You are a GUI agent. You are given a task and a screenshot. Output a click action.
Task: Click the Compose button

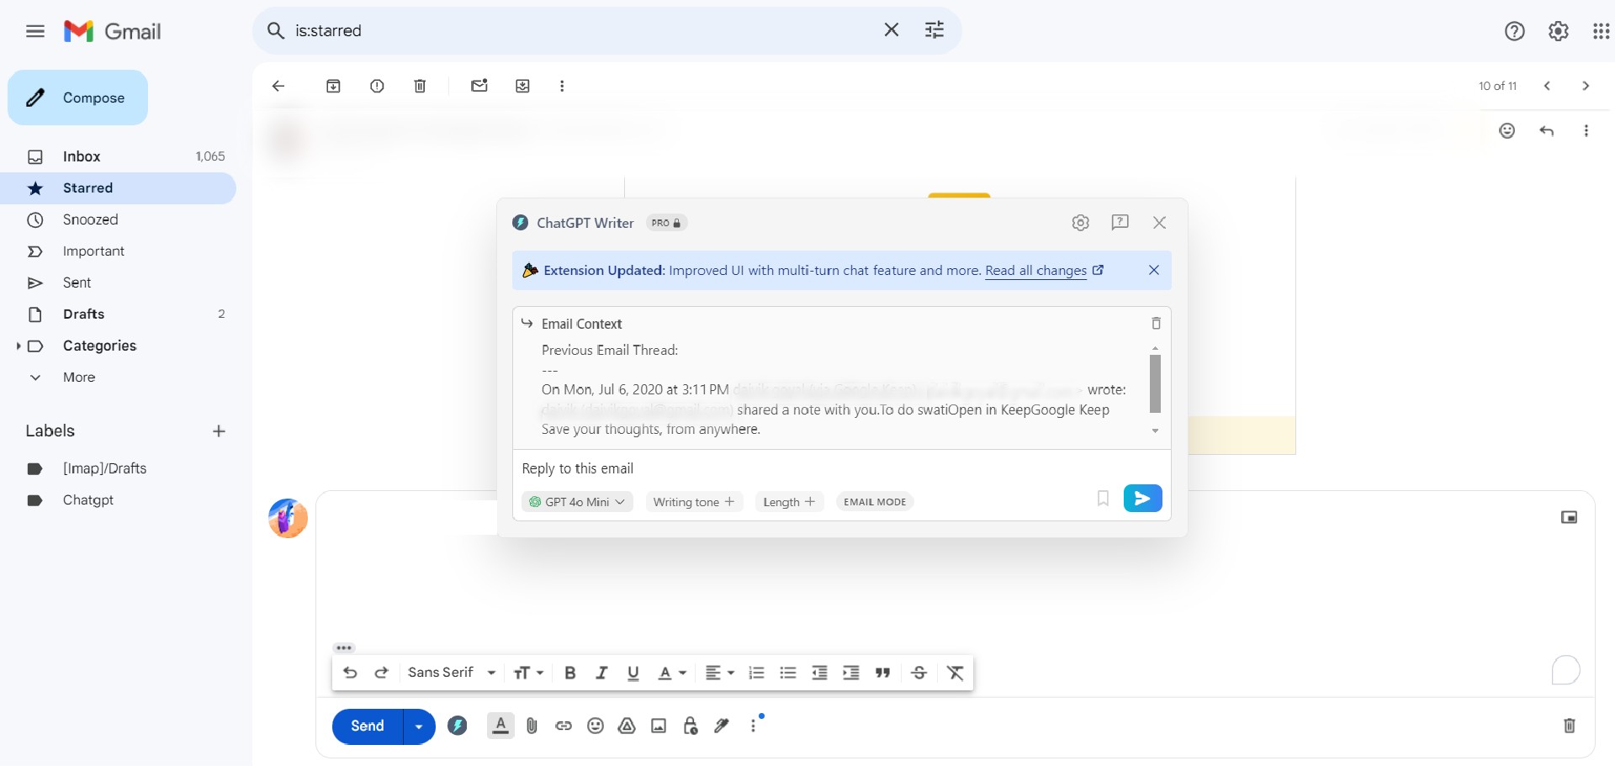(77, 98)
